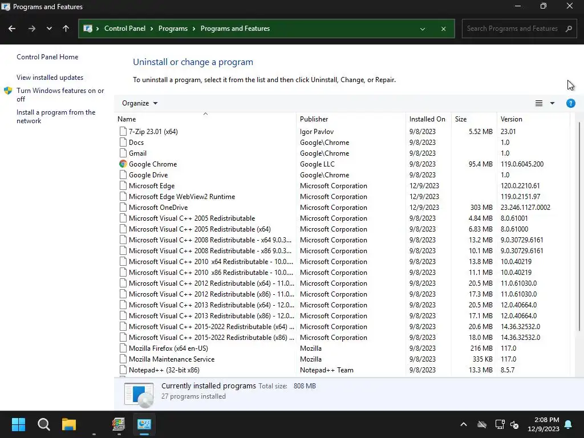Click the Mozilla Firefox file icon
584x438 pixels.
pyautogui.click(x=123, y=348)
